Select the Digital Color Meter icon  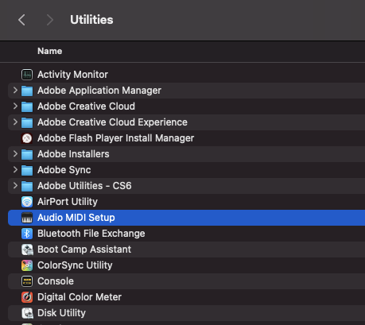[x=27, y=297]
